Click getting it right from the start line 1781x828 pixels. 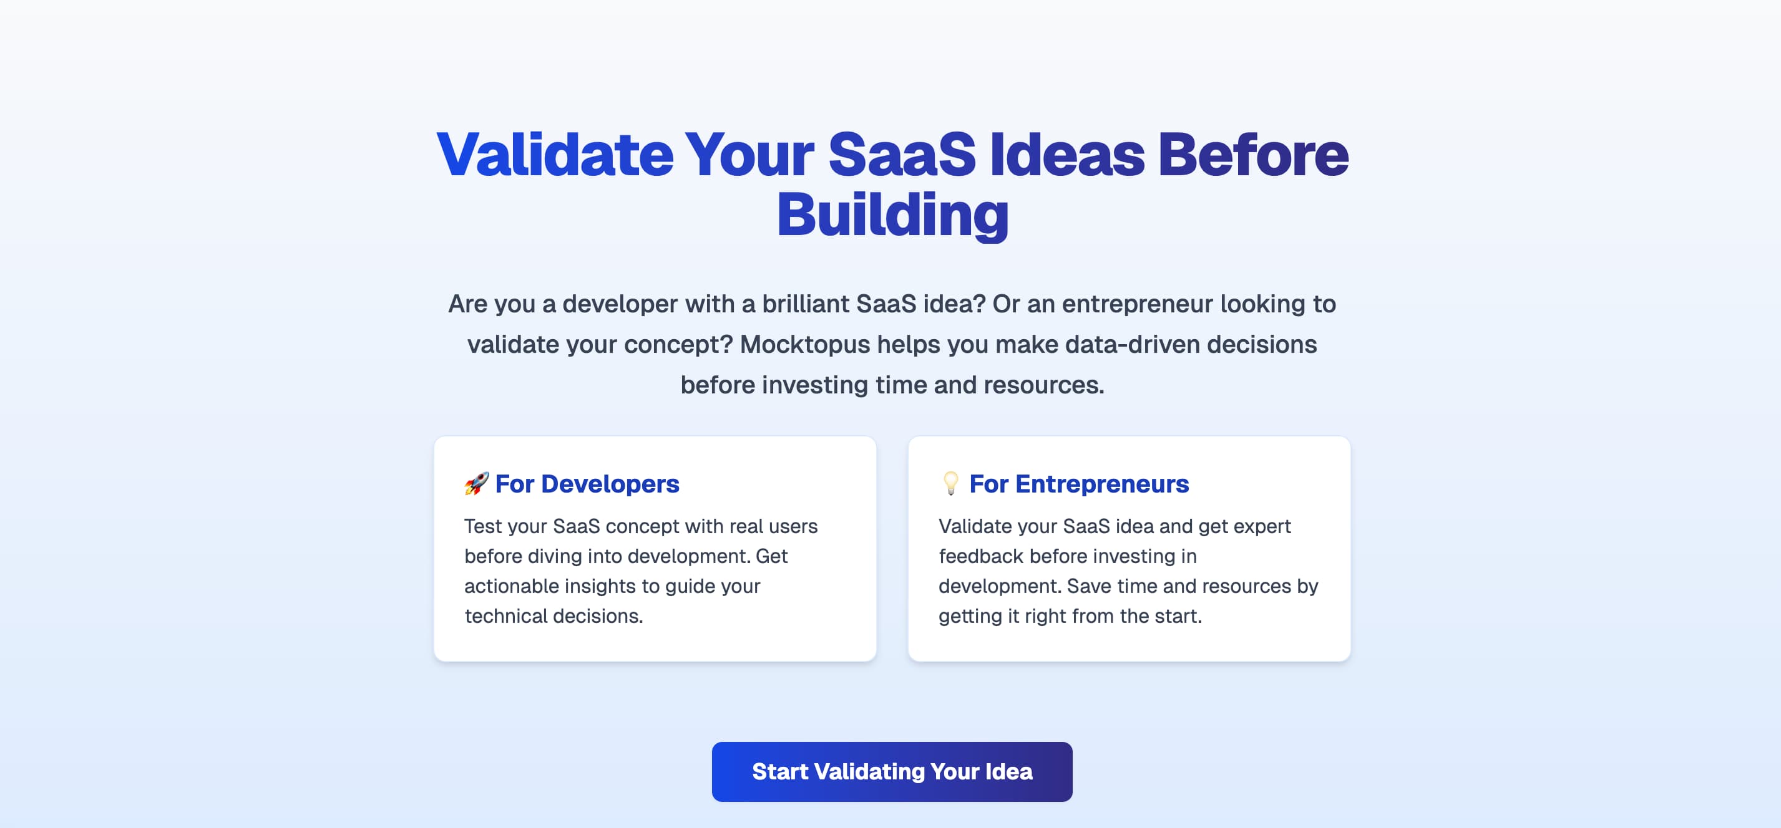1070,615
